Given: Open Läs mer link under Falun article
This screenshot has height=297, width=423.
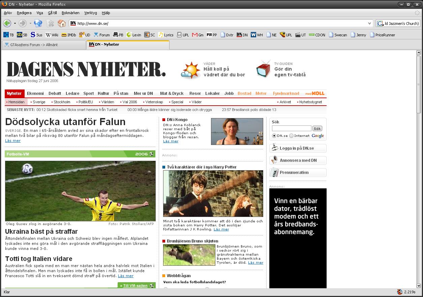Looking at the screenshot, I should 13,141.
